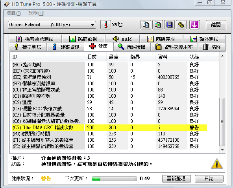
Task: Select the (BE) 氣流溫度檢測 row
Action: point(109,77)
